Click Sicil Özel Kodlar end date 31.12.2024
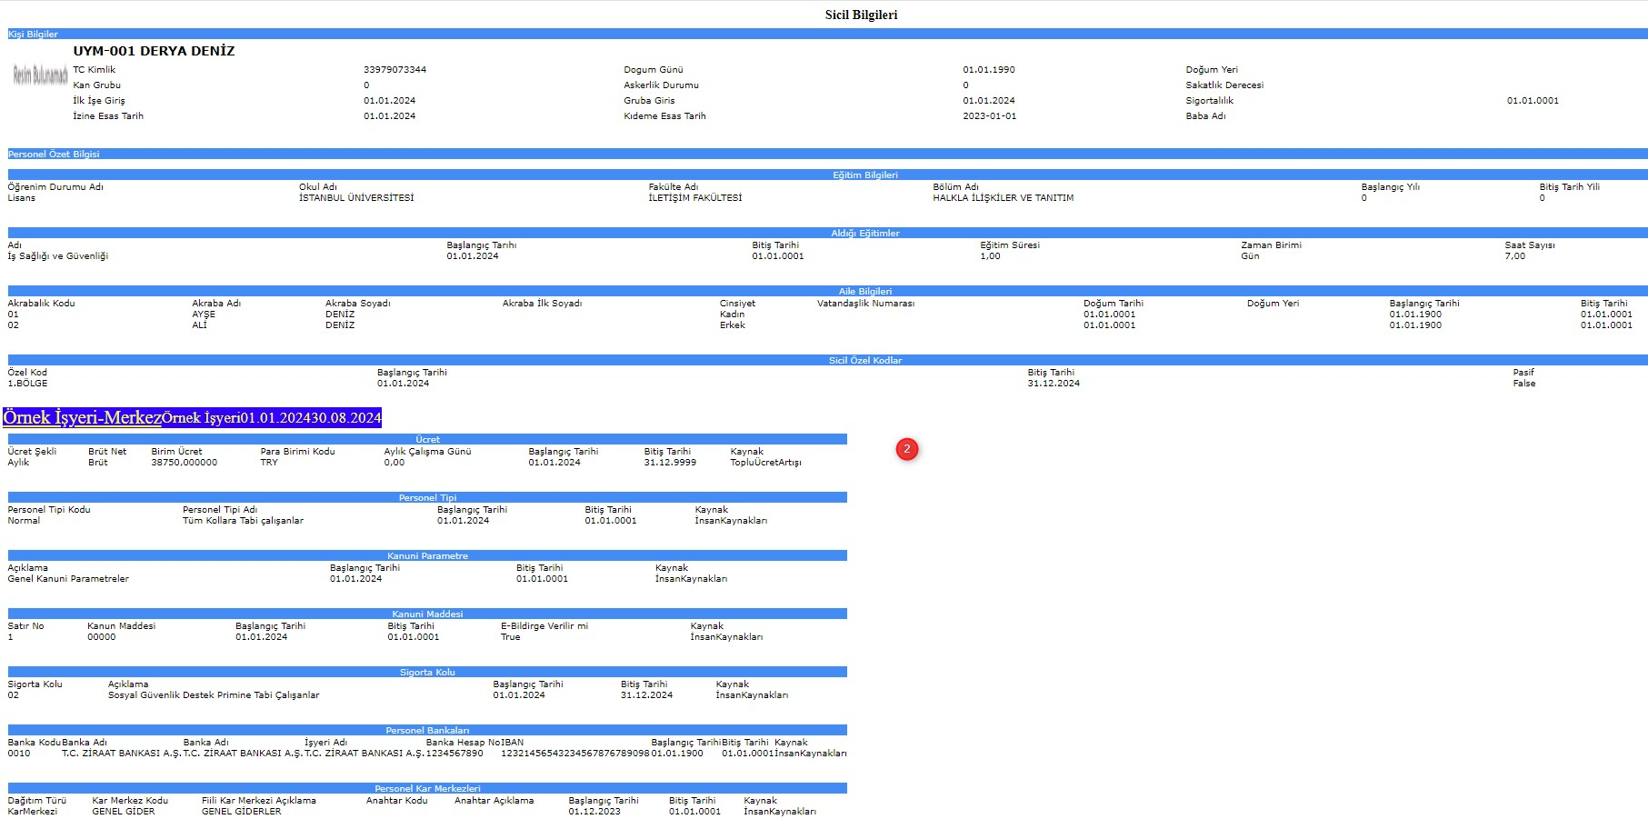 (x=1054, y=384)
